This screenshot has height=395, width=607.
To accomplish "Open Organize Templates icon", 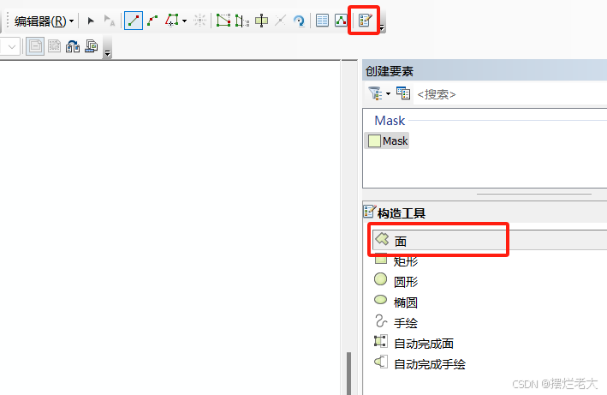I will click(x=403, y=93).
